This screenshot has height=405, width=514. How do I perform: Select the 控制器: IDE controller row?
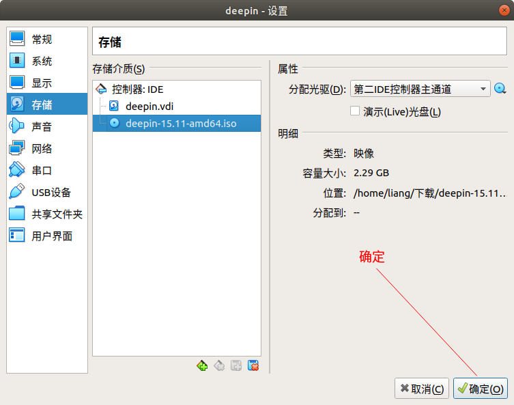[177, 89]
